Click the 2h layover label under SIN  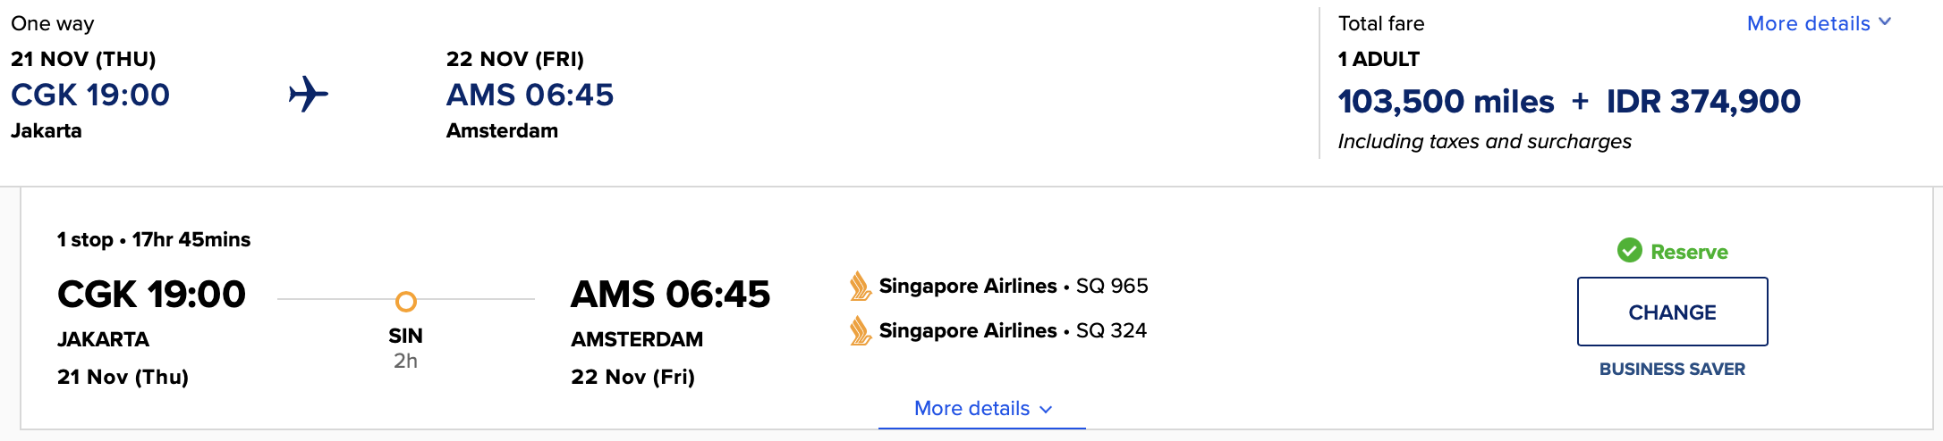[x=405, y=361]
